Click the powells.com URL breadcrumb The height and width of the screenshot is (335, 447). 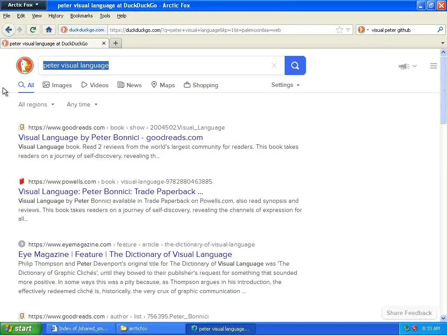(120, 182)
